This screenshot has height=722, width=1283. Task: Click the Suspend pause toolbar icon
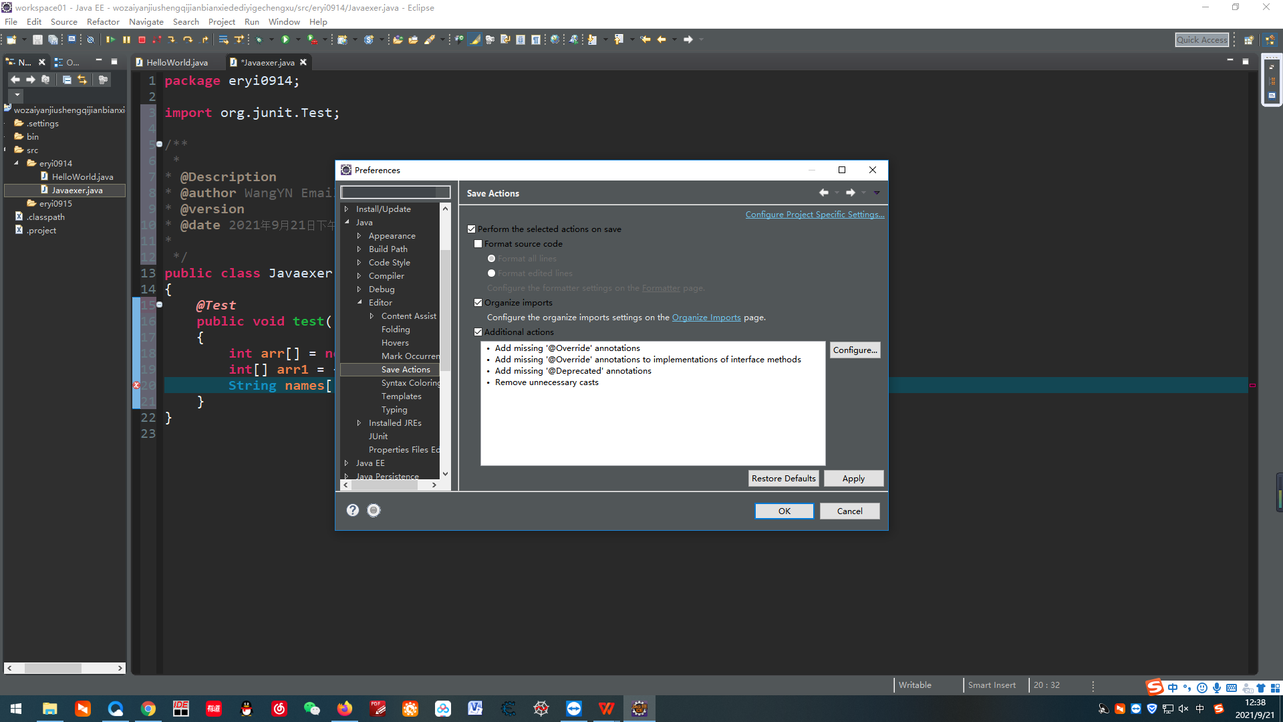coord(126,40)
